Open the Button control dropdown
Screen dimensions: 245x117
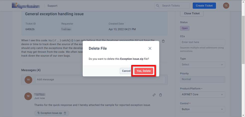(x=202, y=109)
